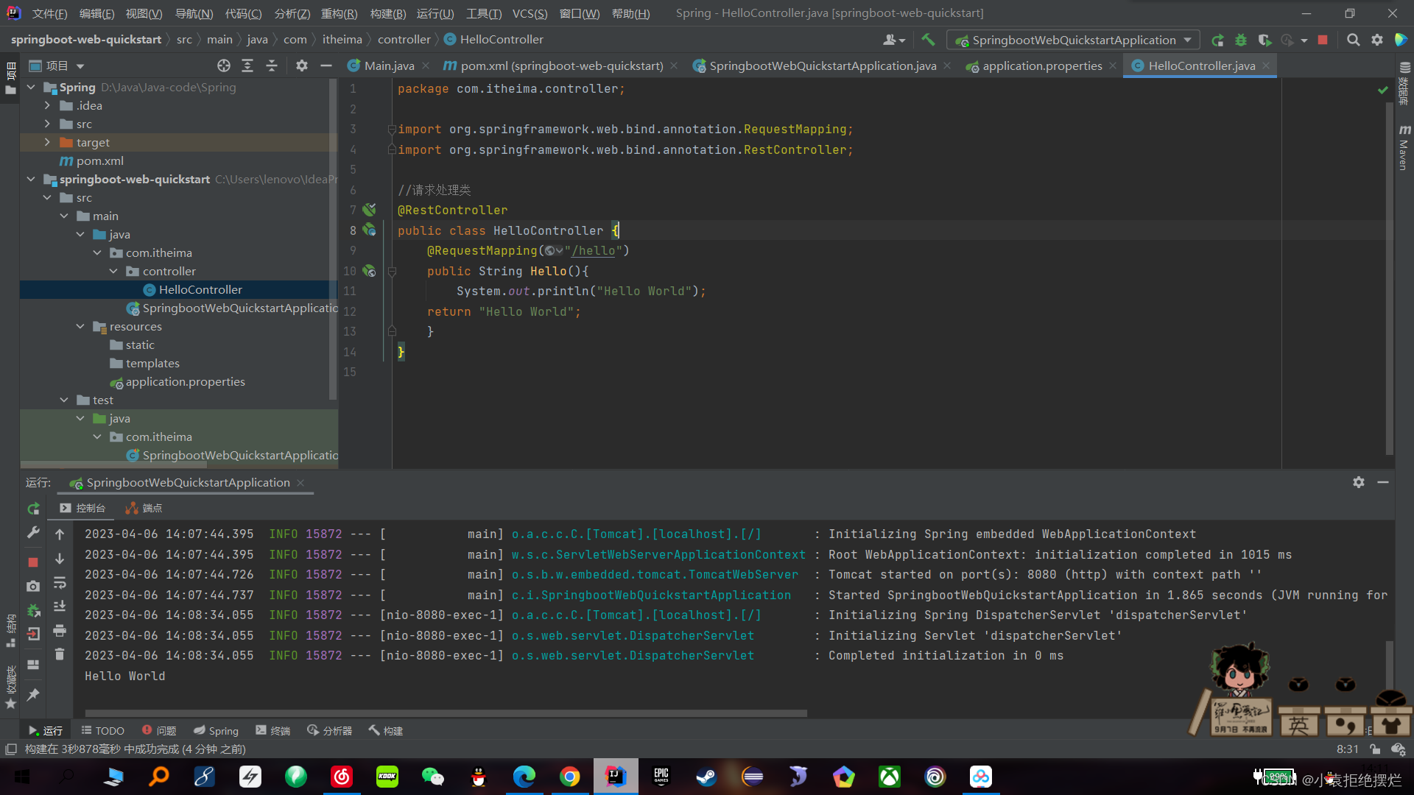The width and height of the screenshot is (1414, 795).
Task: Open 终端 terminal tool window
Action: 273,730
